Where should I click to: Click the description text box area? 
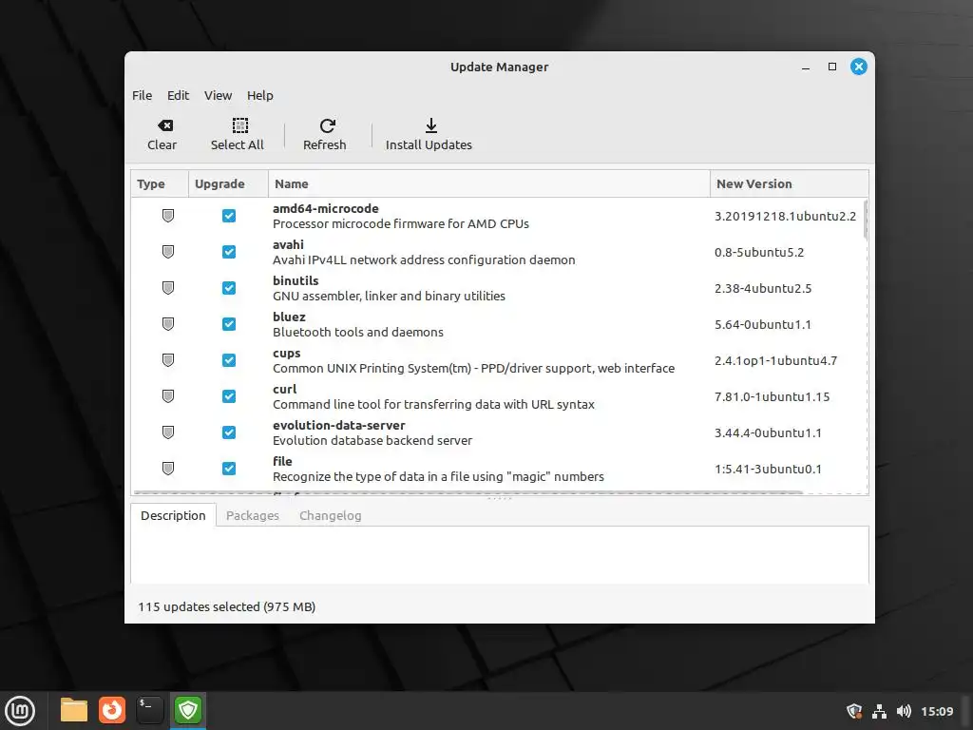[x=500, y=555]
